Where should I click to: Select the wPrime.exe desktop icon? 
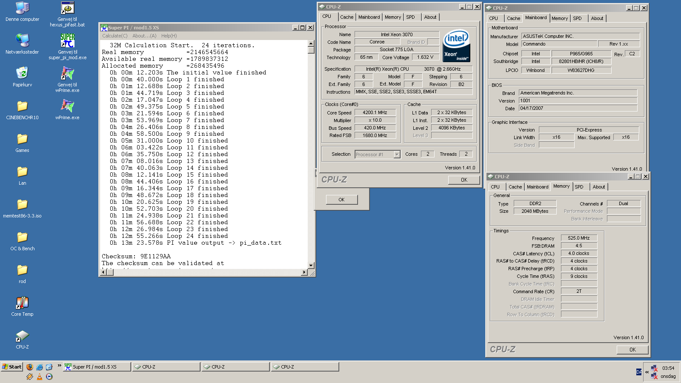point(67,109)
